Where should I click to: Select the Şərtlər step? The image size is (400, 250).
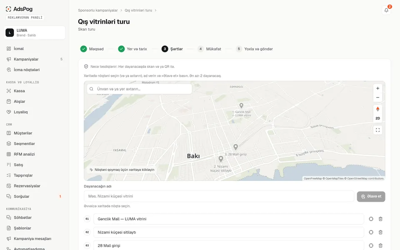pos(172,49)
